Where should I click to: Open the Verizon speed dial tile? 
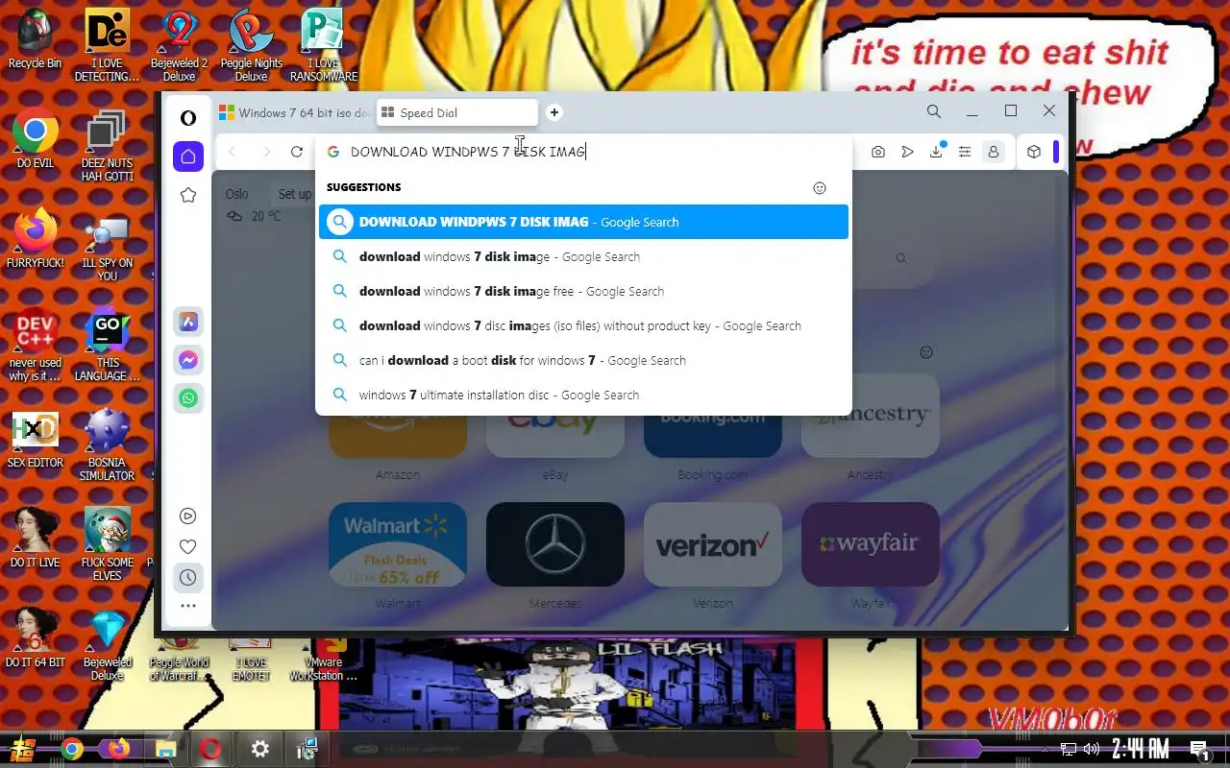click(713, 544)
